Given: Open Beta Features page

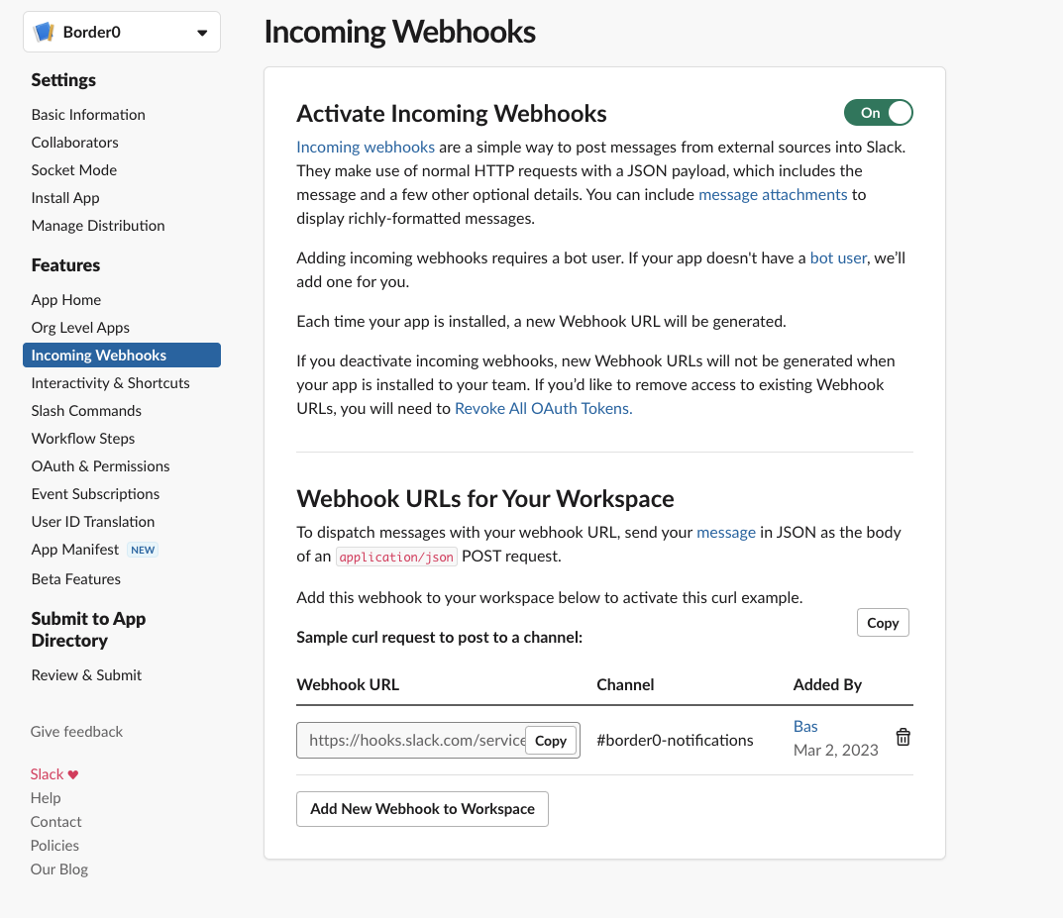Looking at the screenshot, I should [x=76, y=579].
